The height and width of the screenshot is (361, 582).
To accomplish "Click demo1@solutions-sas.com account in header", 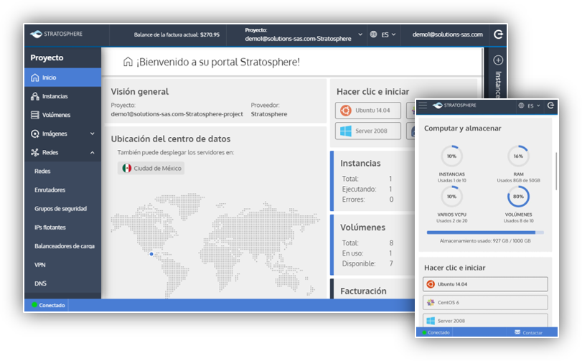I will (x=448, y=34).
